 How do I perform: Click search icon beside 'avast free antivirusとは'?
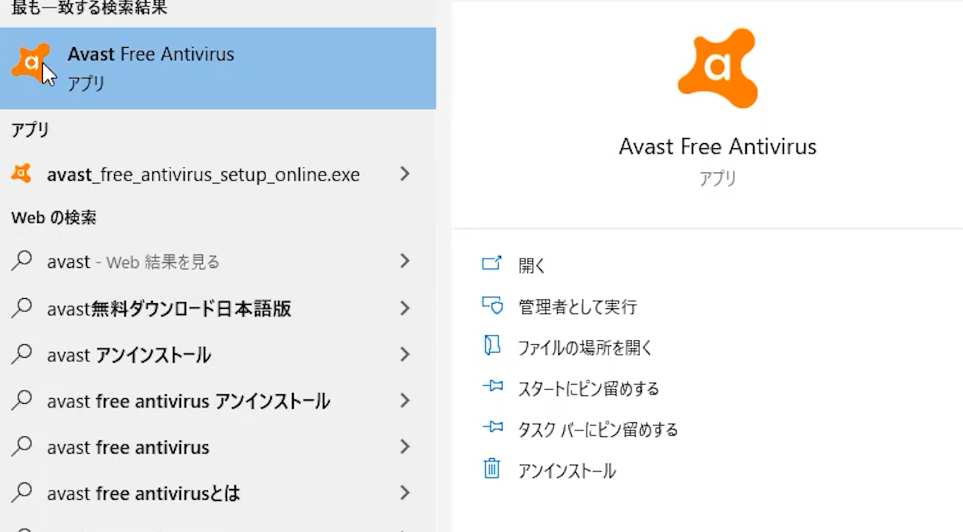click(22, 492)
